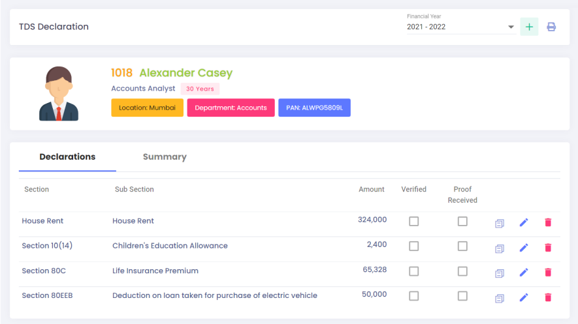578x324 pixels.
Task: Tick Proof Received for Life Insurance Premium
Action: (x=462, y=271)
